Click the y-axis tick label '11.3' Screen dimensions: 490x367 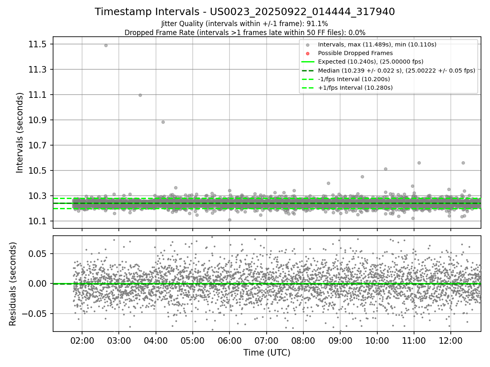pyautogui.click(x=38, y=69)
